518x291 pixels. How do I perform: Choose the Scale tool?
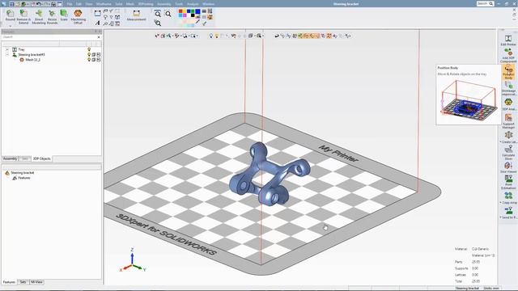[x=64, y=15]
